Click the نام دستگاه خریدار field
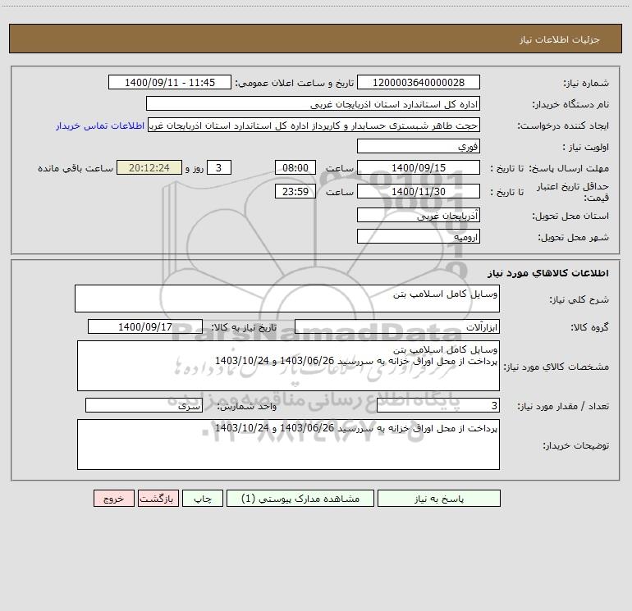Viewport: 632px width, 611px height. click(313, 104)
